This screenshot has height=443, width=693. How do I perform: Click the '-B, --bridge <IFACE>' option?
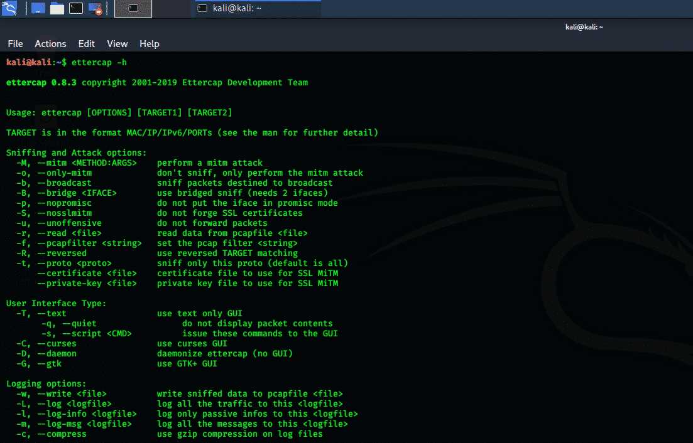click(67, 193)
